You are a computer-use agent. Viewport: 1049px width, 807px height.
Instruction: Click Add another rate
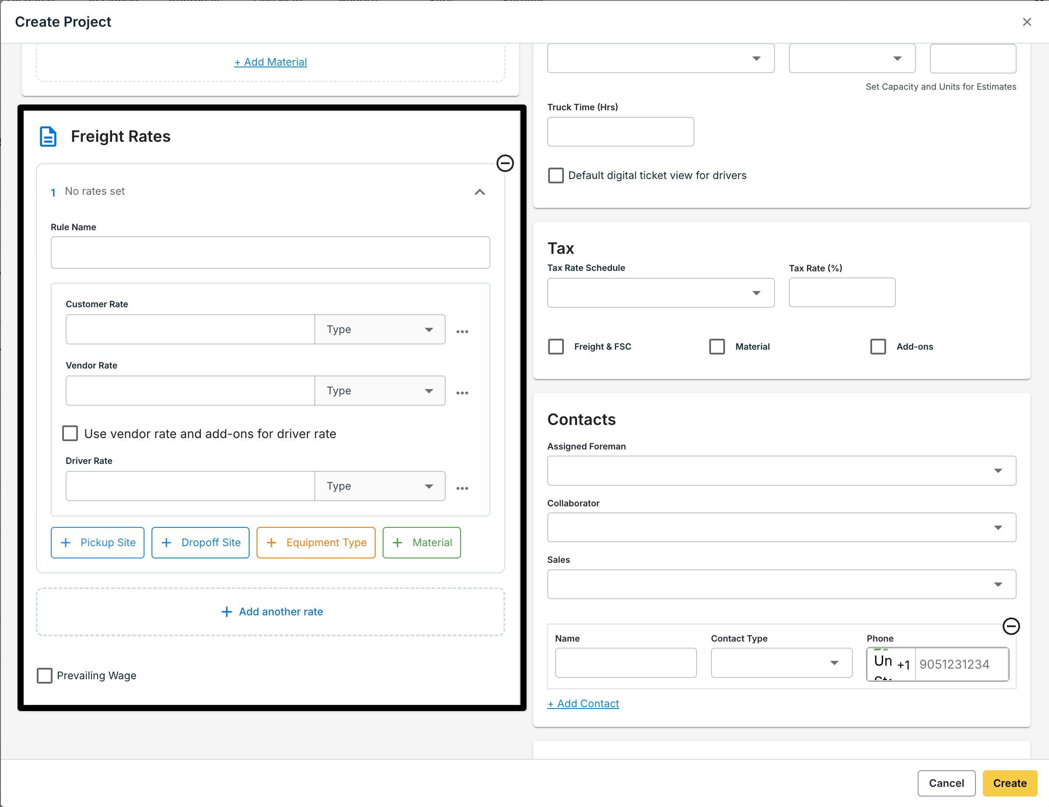(271, 612)
